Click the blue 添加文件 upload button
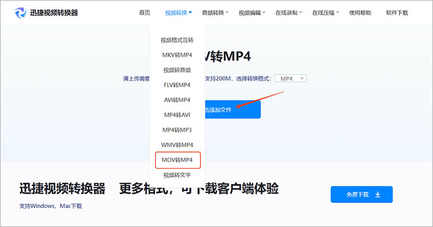This screenshot has height=227, width=433. click(233, 110)
